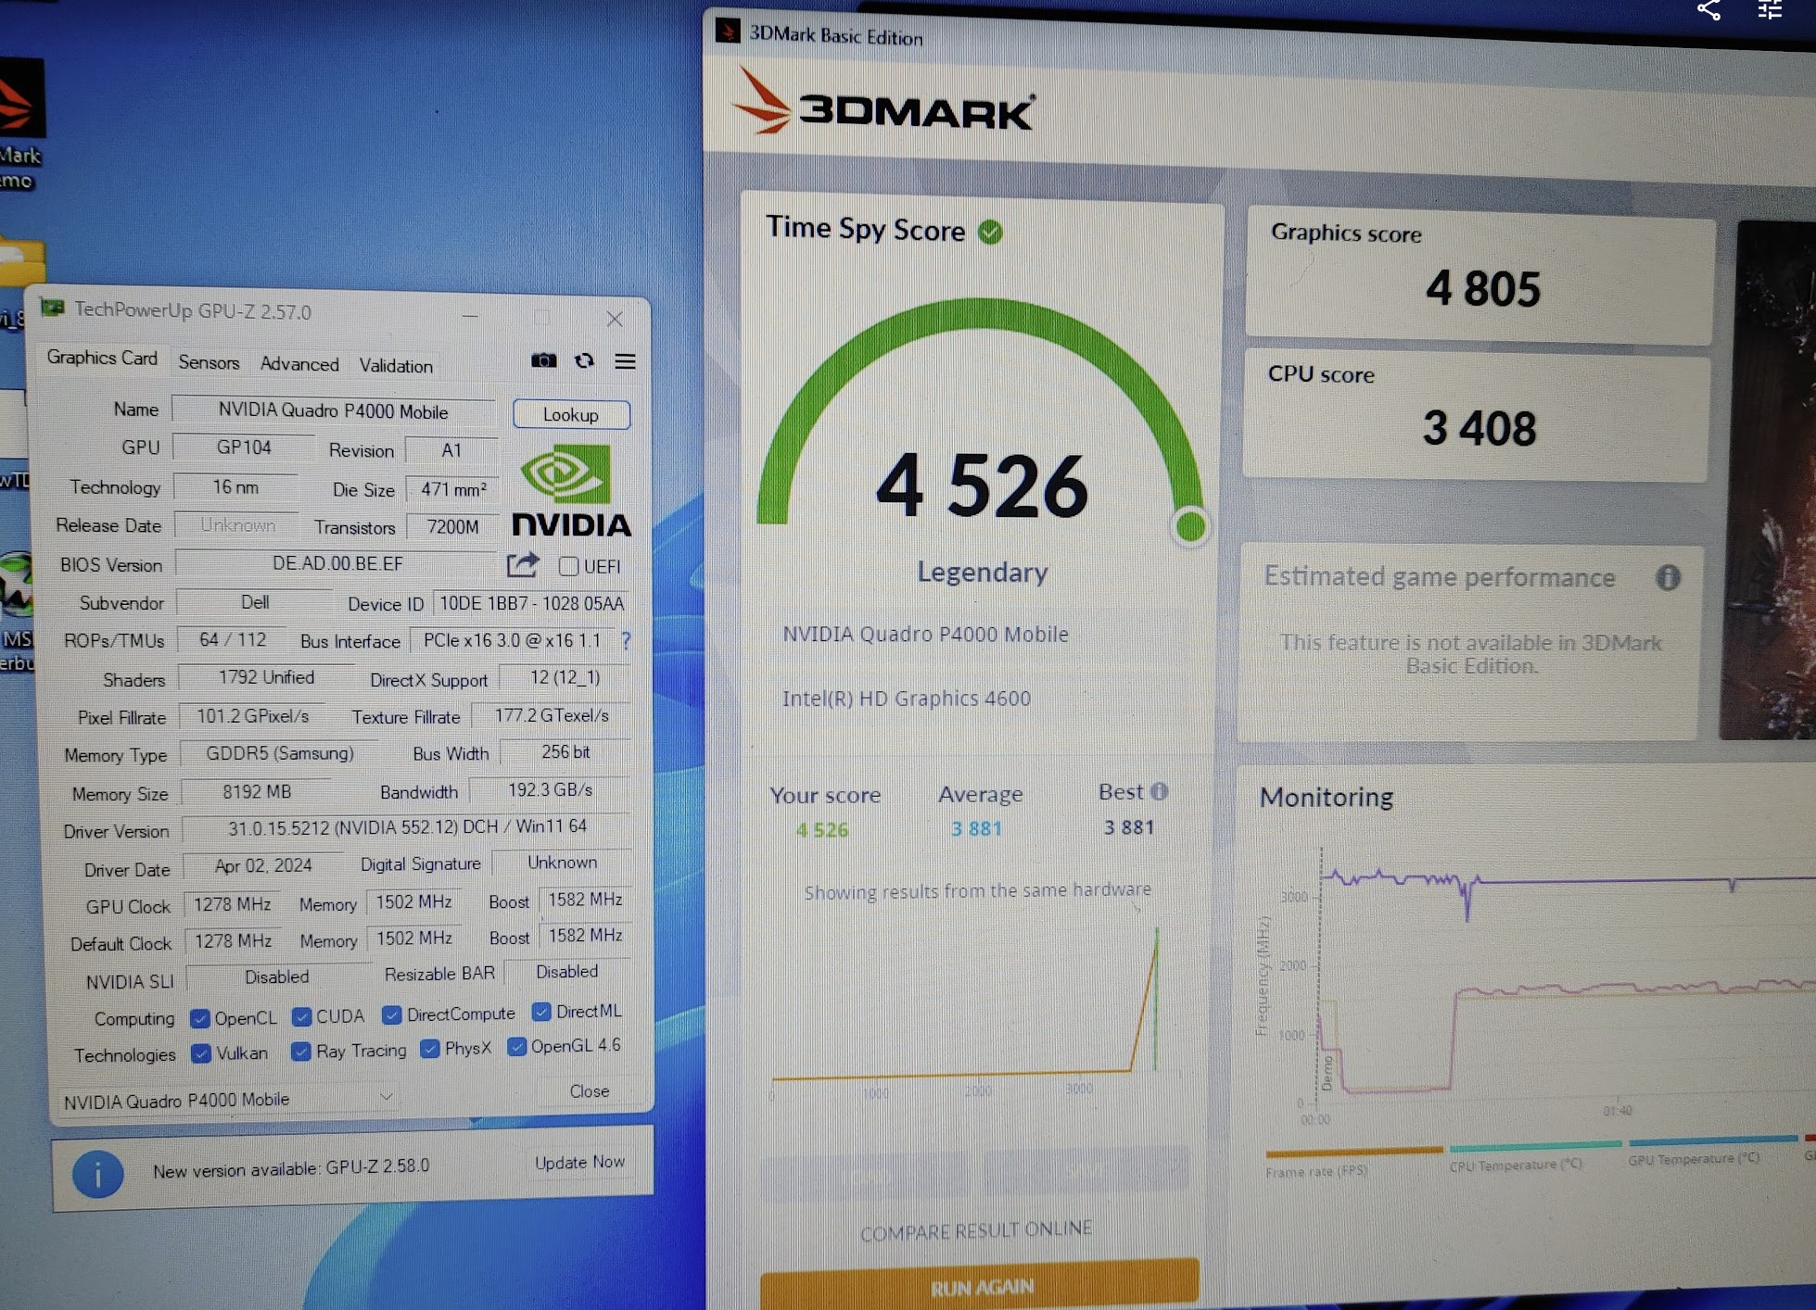Click the Intel(R) HD Graphics 4600 text
The height and width of the screenshot is (1310, 1816).
coord(906,699)
